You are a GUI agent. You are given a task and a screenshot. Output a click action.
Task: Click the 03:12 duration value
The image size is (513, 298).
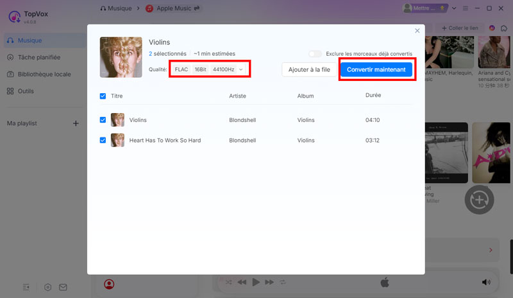(373, 140)
